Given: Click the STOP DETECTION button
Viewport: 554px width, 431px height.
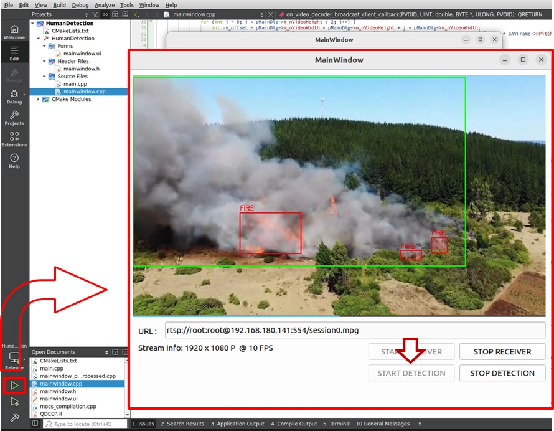Looking at the screenshot, I should tap(502, 373).
